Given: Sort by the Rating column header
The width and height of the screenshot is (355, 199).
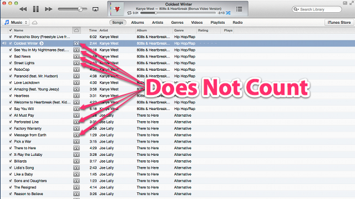Looking at the screenshot, I should pos(209,30).
